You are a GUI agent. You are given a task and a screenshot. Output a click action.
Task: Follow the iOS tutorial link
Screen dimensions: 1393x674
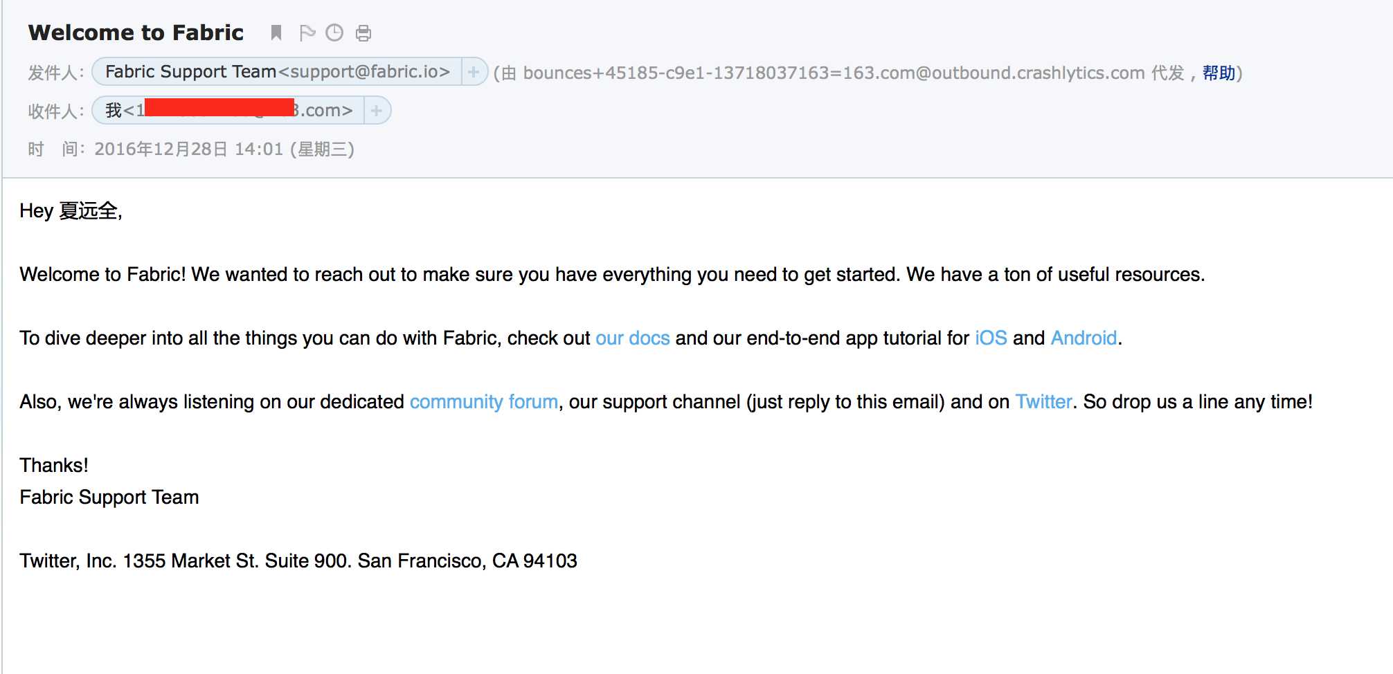[991, 338]
